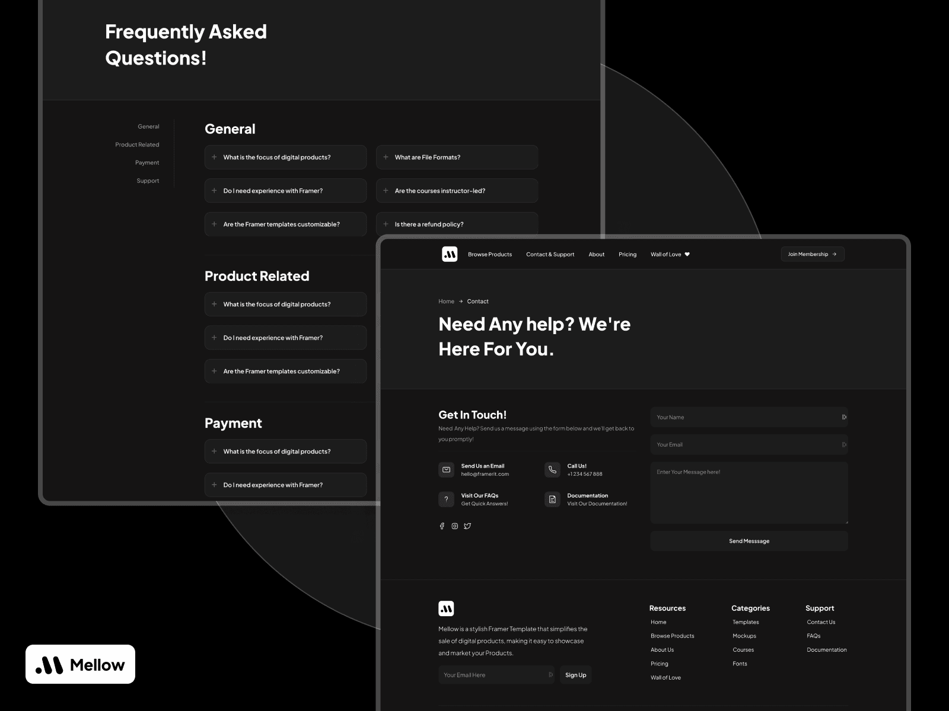This screenshot has width=949, height=711.
Task: Open Wall of Love in the navbar
Action: [x=665, y=254]
